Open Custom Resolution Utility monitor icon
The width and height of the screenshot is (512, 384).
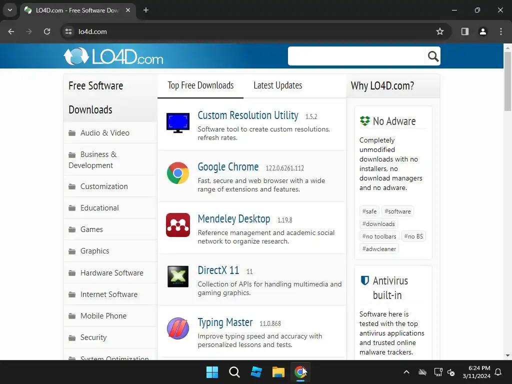(178, 123)
